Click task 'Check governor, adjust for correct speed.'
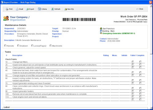153x110 pixels. click(x=29, y=68)
